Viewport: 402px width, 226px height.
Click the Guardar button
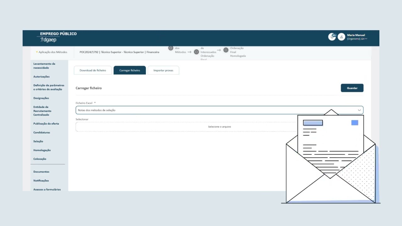[352, 88]
